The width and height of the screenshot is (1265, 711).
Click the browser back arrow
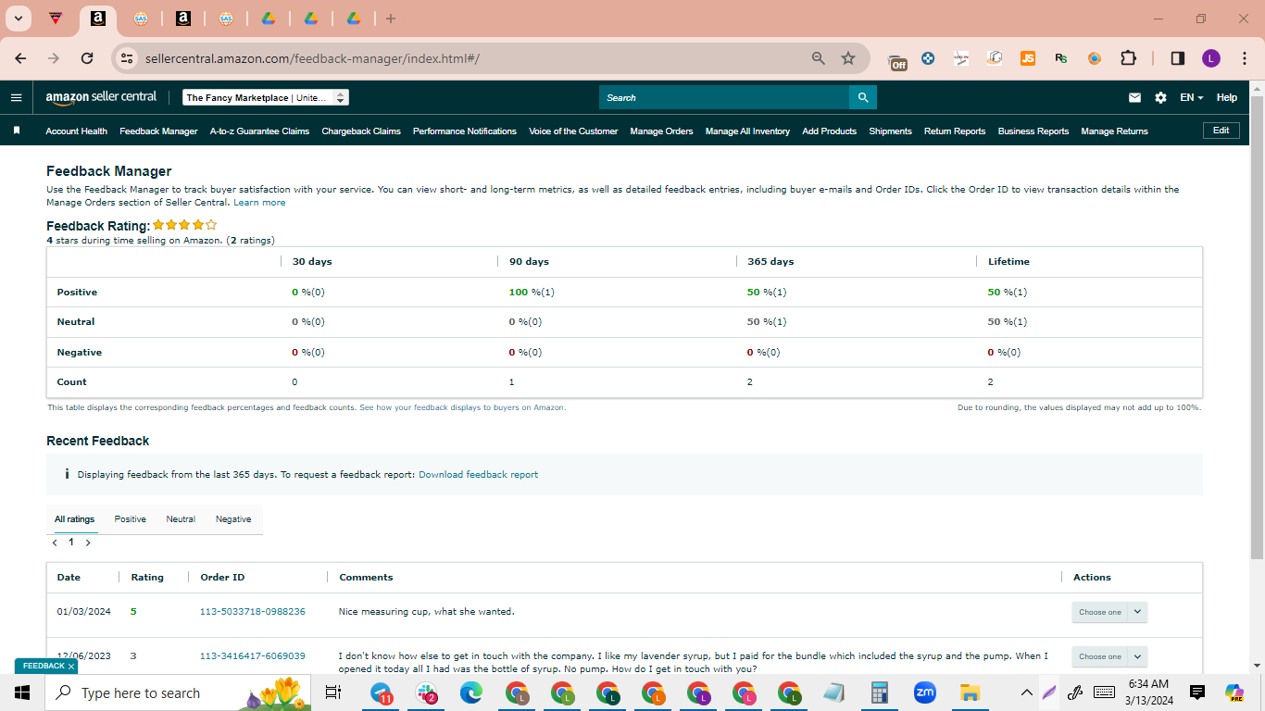(x=21, y=58)
